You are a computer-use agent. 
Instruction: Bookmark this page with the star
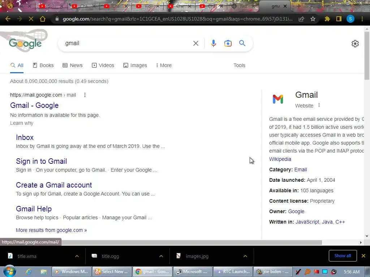coord(313,19)
